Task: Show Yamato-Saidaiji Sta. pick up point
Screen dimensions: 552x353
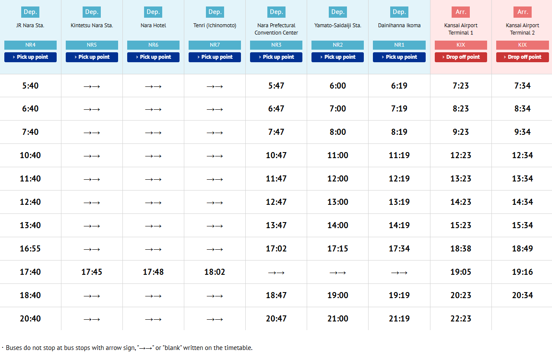Action: (337, 57)
